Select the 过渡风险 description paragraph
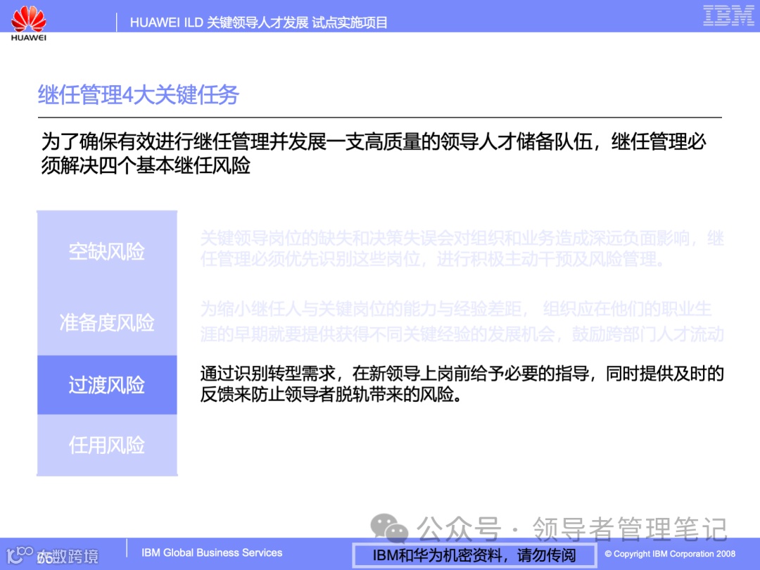This screenshot has height=570, width=760. click(461, 384)
